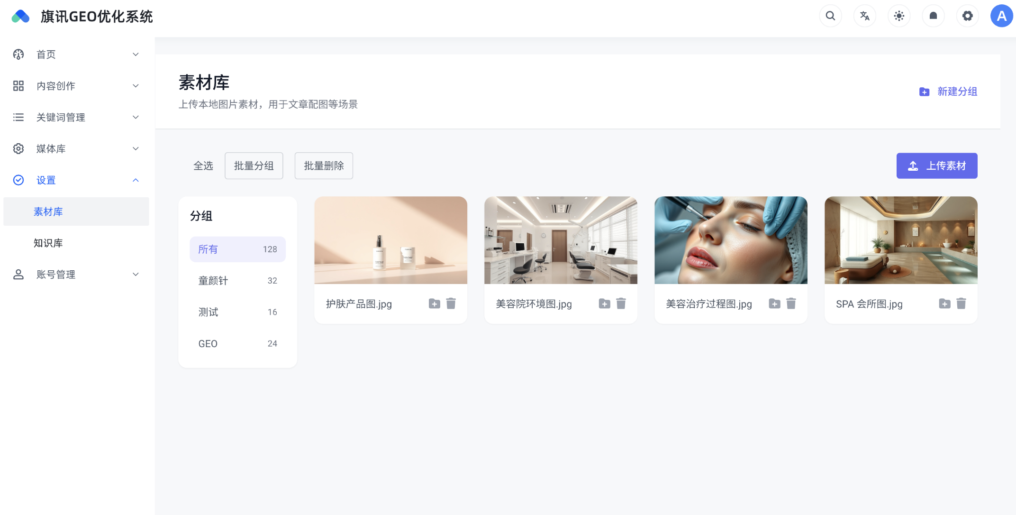Viewport: 1016px width, 515px height.
Task: Click the 新建分组 link
Action: click(x=948, y=92)
